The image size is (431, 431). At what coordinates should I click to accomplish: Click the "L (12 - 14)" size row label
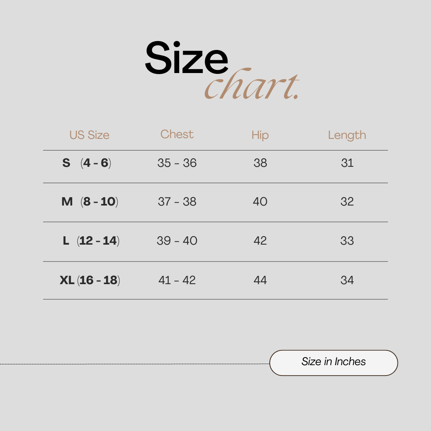(x=91, y=241)
